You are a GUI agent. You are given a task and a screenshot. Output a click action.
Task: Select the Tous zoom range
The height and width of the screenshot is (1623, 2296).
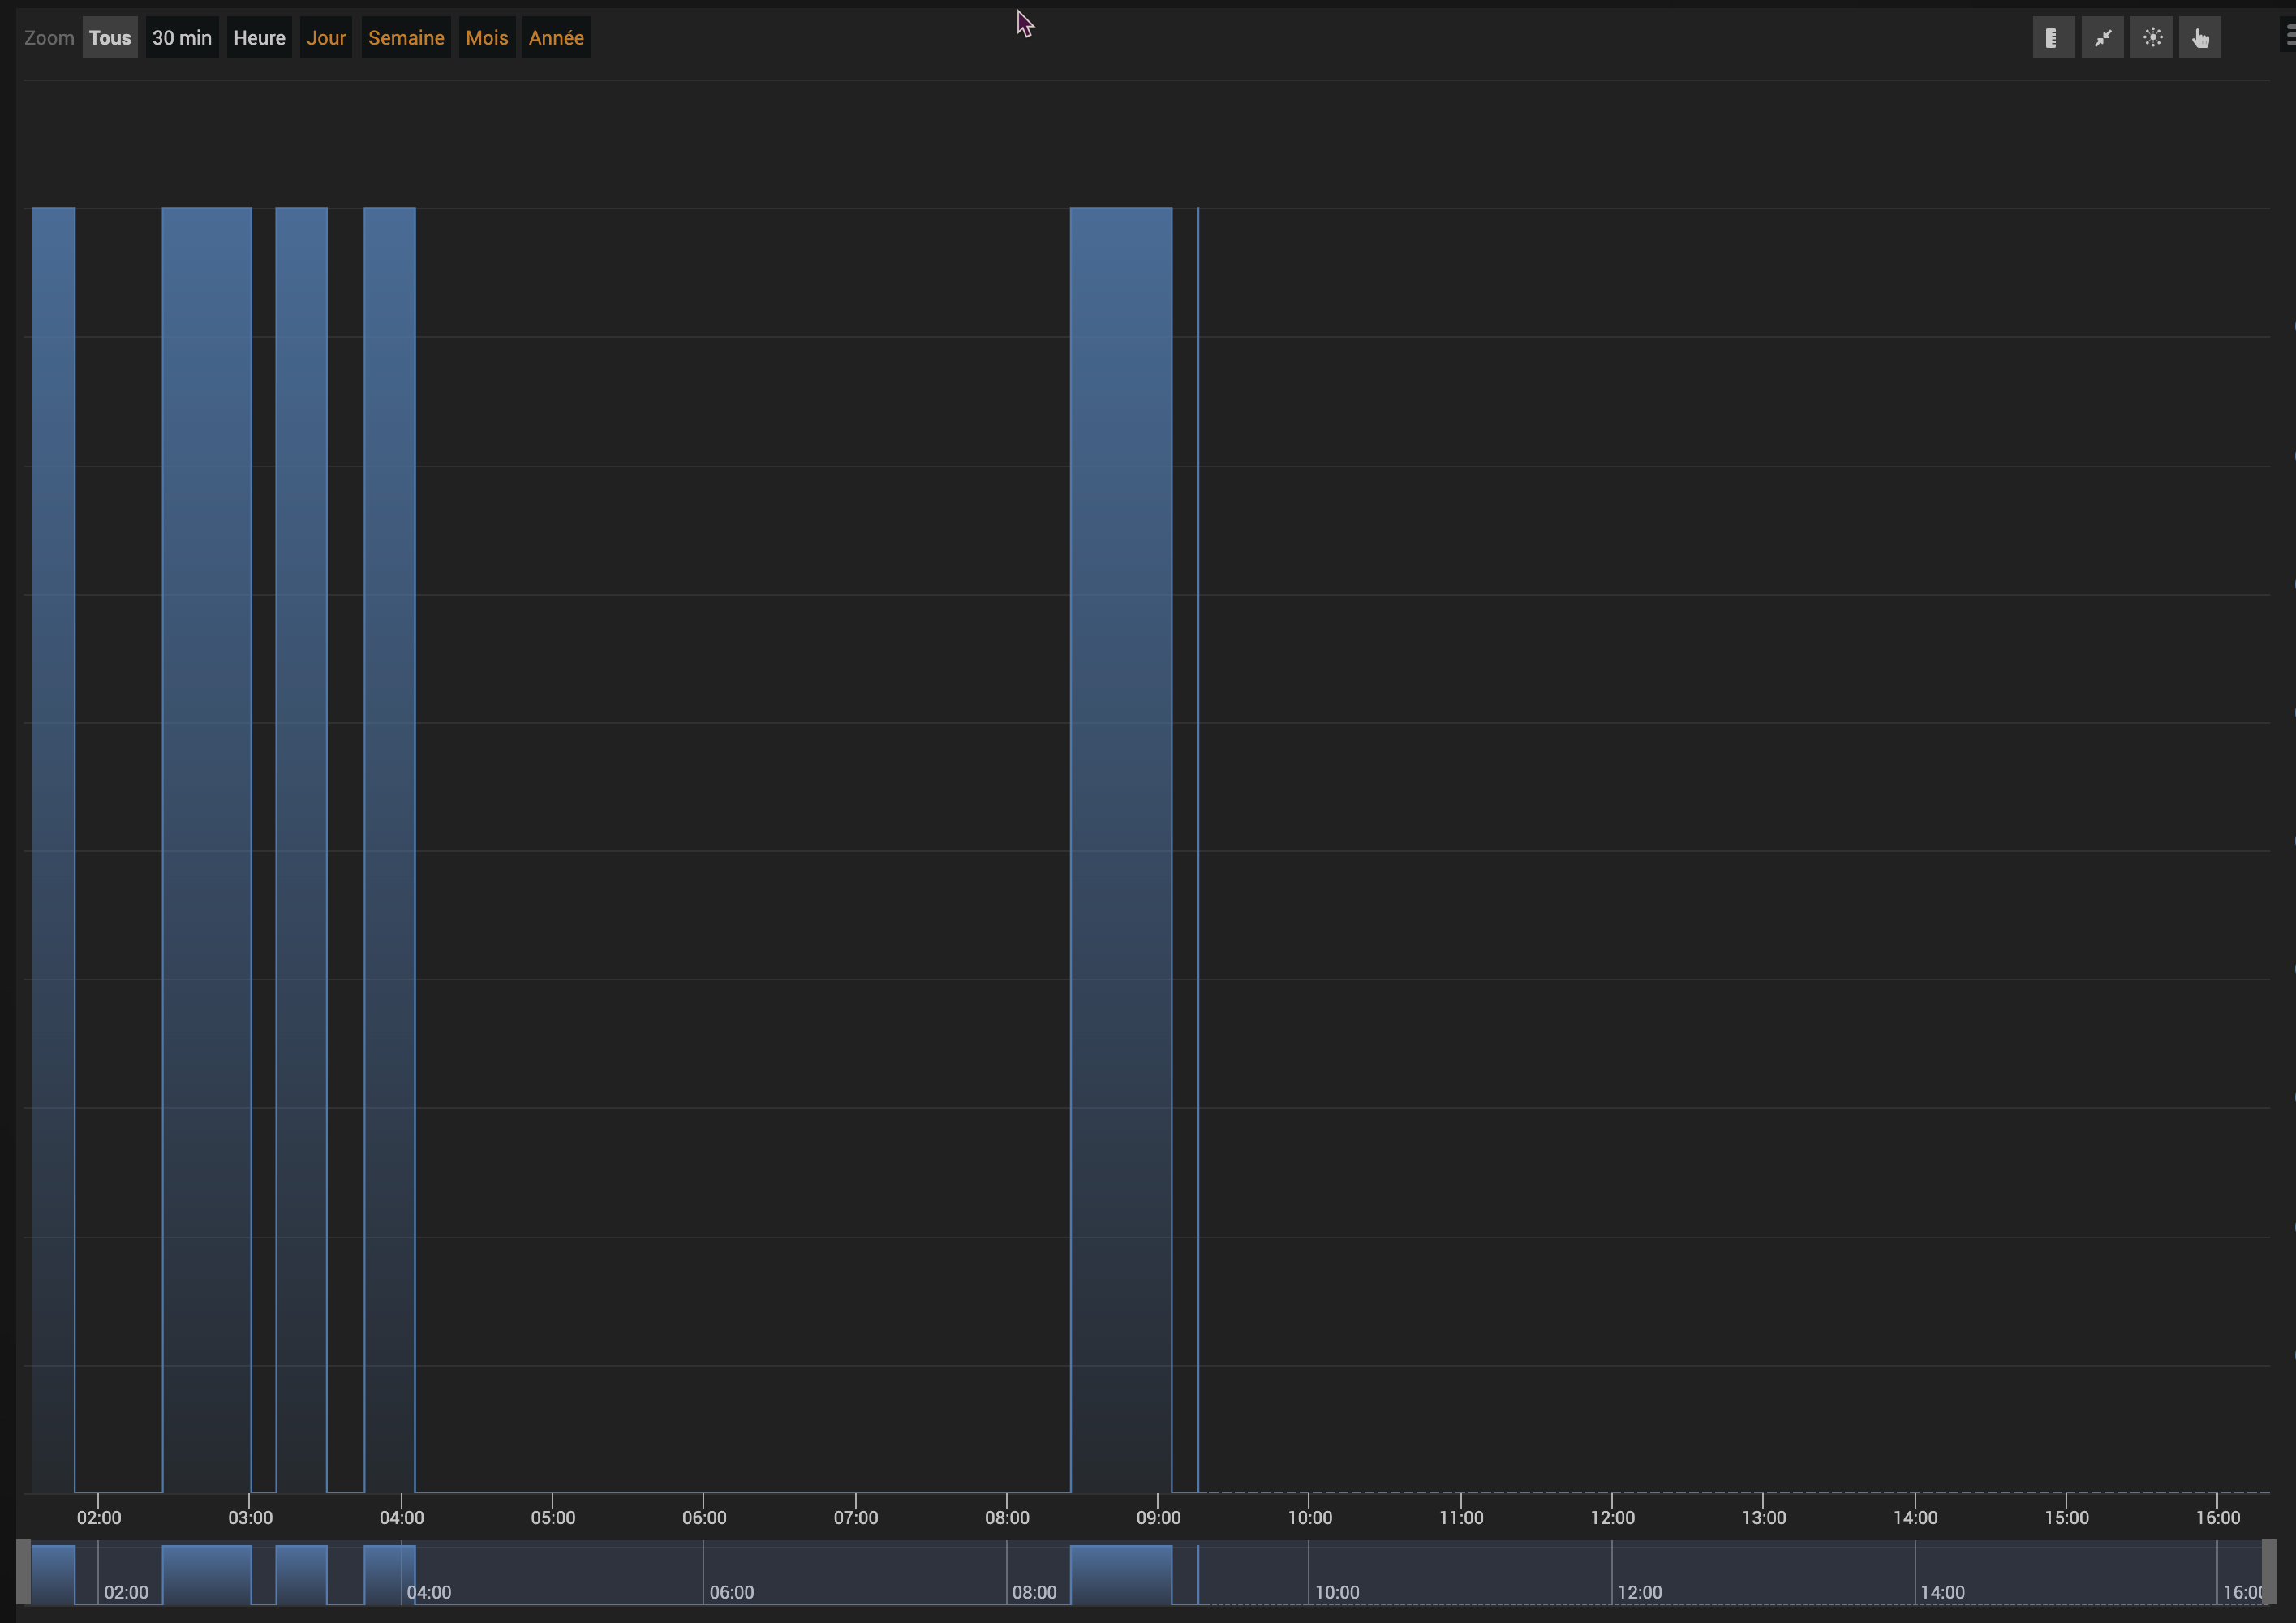tap(110, 38)
